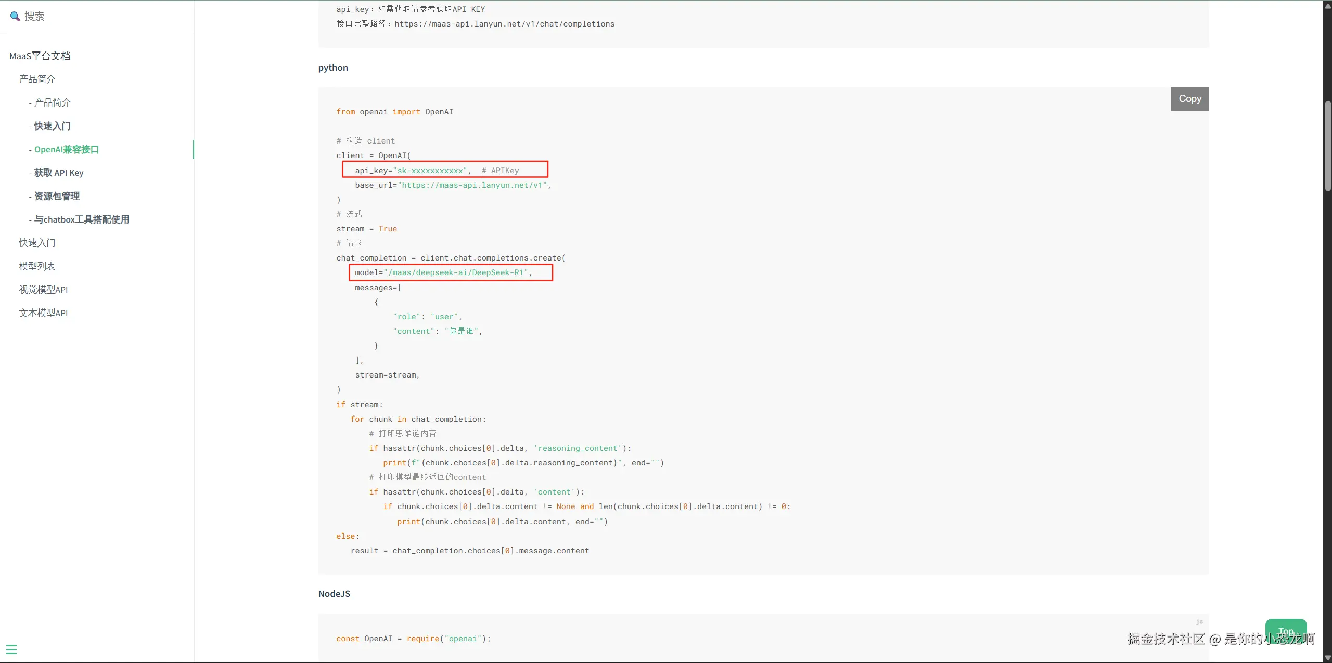
Task: Open the 获取 API Key page
Action: click(58, 173)
